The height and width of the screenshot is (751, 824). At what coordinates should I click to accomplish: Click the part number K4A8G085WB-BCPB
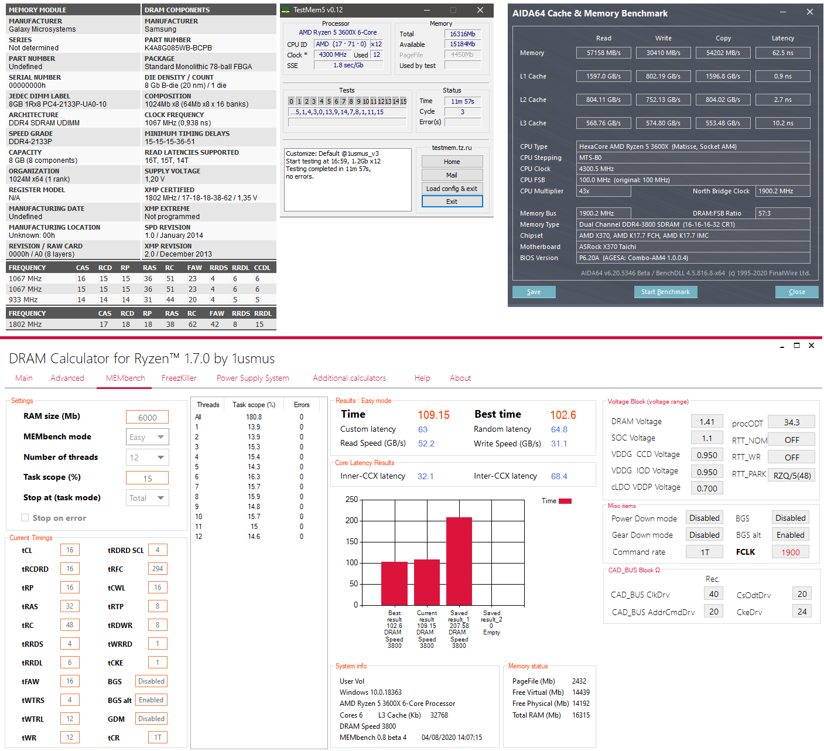[179, 48]
